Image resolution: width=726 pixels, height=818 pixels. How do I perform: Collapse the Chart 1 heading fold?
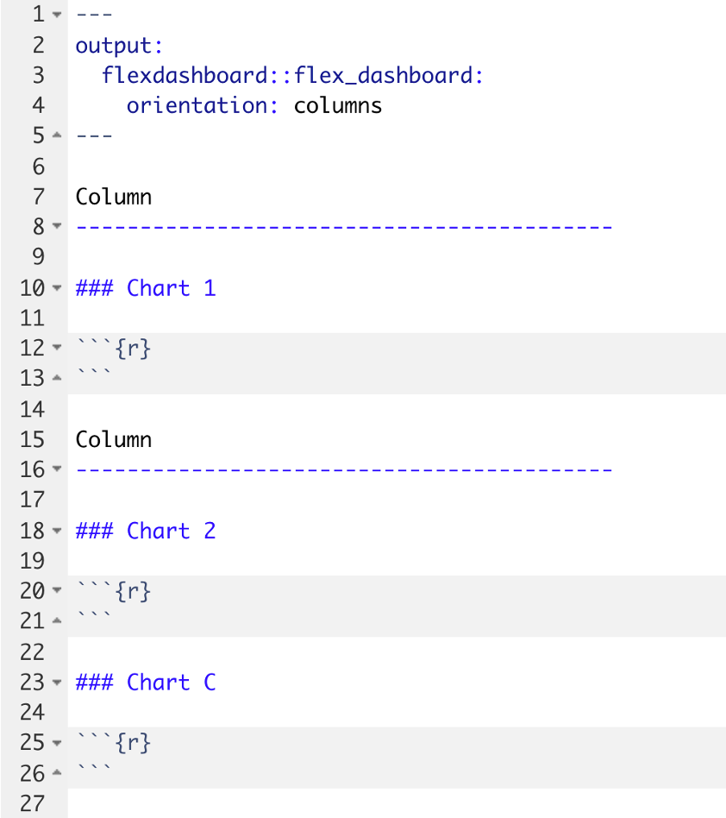(x=57, y=288)
